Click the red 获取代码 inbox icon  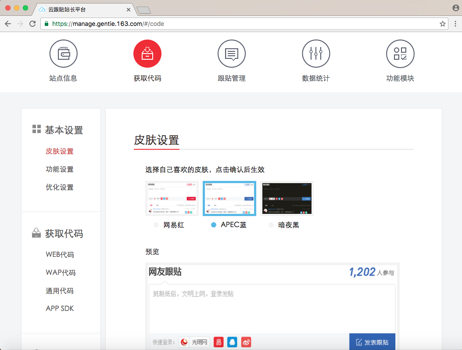(147, 54)
